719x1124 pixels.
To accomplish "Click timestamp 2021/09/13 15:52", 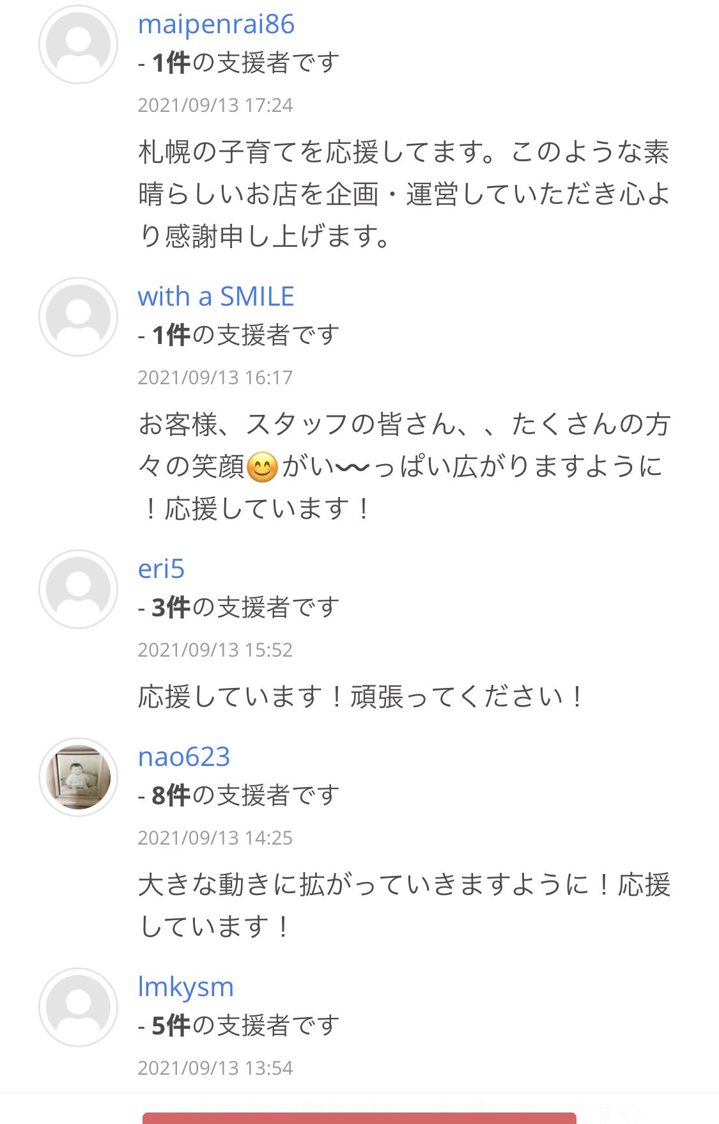I will point(215,650).
